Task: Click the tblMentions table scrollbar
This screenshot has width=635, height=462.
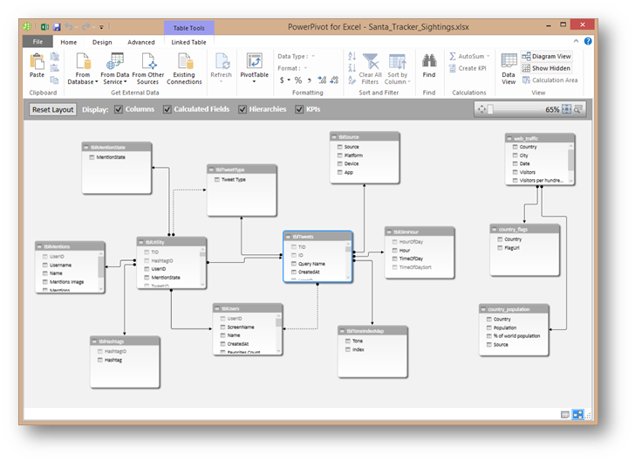Action: pyautogui.click(x=101, y=271)
